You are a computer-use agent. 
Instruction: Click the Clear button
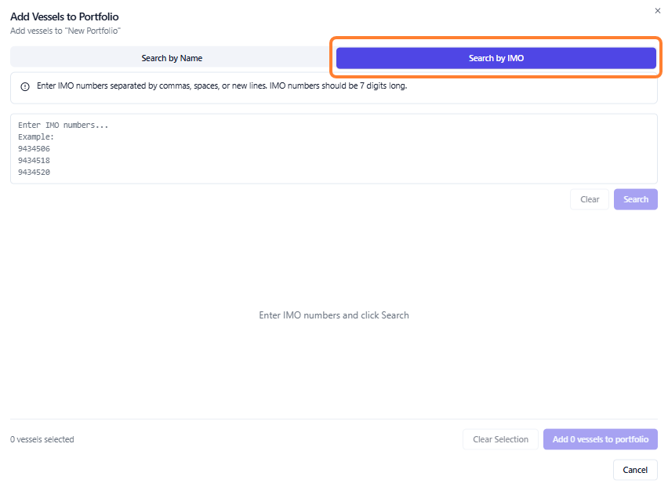pos(590,199)
